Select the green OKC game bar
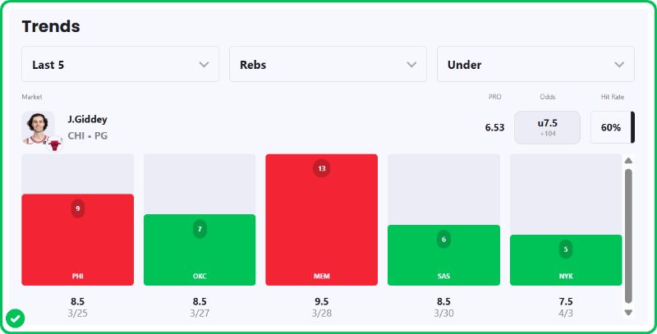Screen dimensions: 657x334 pyautogui.click(x=200, y=254)
